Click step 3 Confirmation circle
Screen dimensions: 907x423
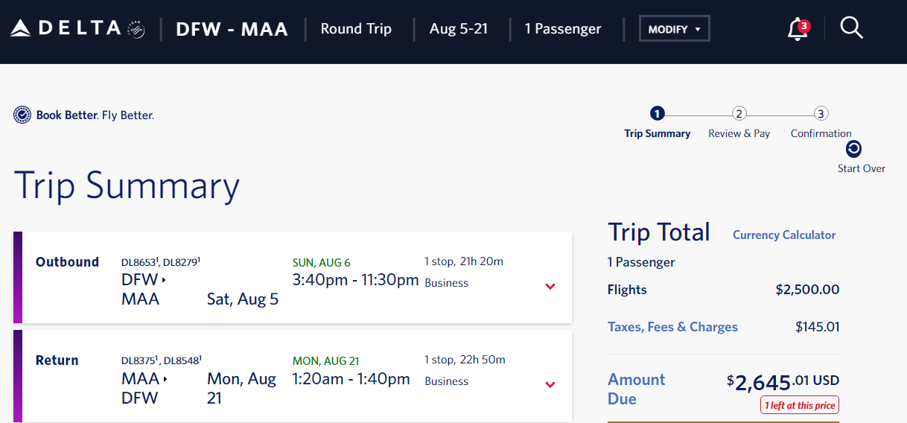click(821, 114)
